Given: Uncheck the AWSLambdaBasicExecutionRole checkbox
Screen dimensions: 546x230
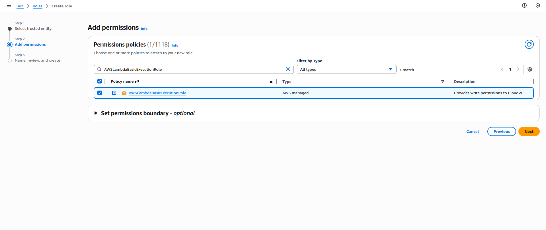Looking at the screenshot, I should tap(100, 93).
